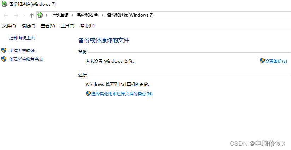This screenshot has width=291, height=150.
Task: Click the address bar path field
Action: pyautogui.click(x=164, y=15)
